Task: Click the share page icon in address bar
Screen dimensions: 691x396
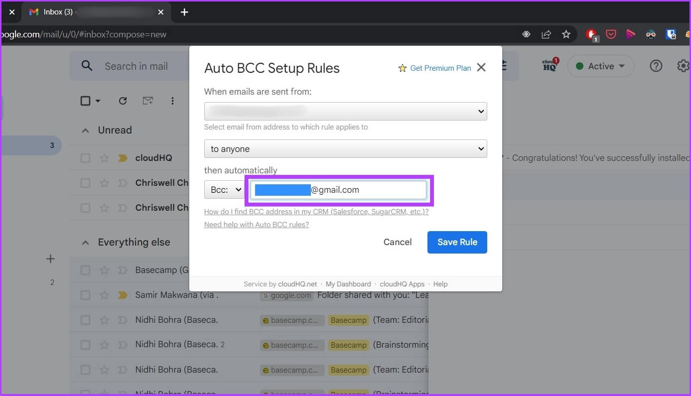Action: click(x=547, y=34)
